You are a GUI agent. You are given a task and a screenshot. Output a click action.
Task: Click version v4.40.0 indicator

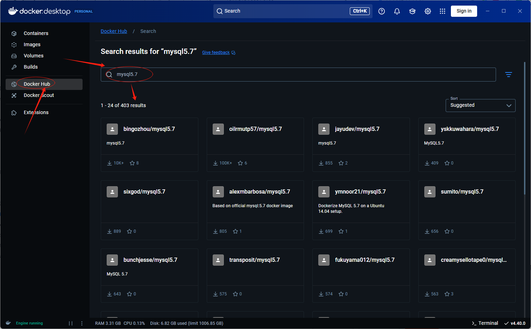[515, 323]
